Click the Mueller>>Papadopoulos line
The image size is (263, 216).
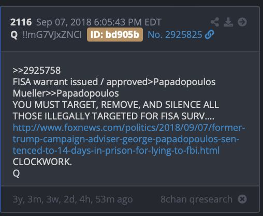point(66,93)
